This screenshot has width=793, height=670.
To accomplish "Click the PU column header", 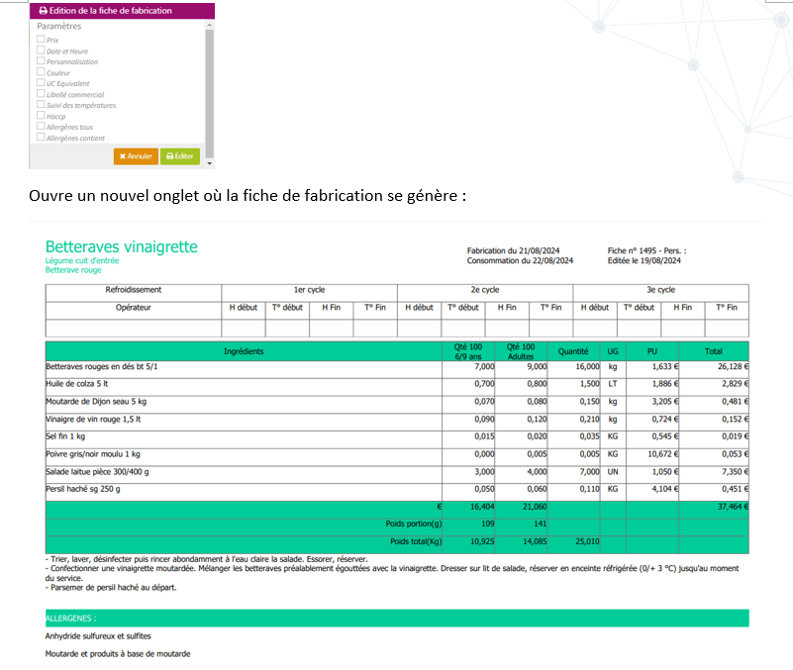I will point(652,351).
